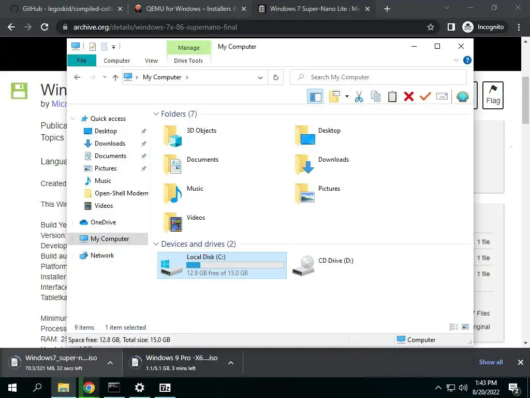Click the Copy icon in Explorer toolbar
This screenshot has width=530, height=398.
tap(376, 96)
